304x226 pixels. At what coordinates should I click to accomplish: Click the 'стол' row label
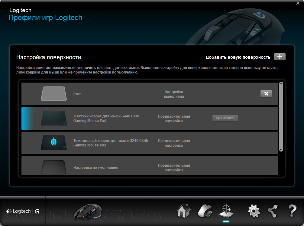77,94
